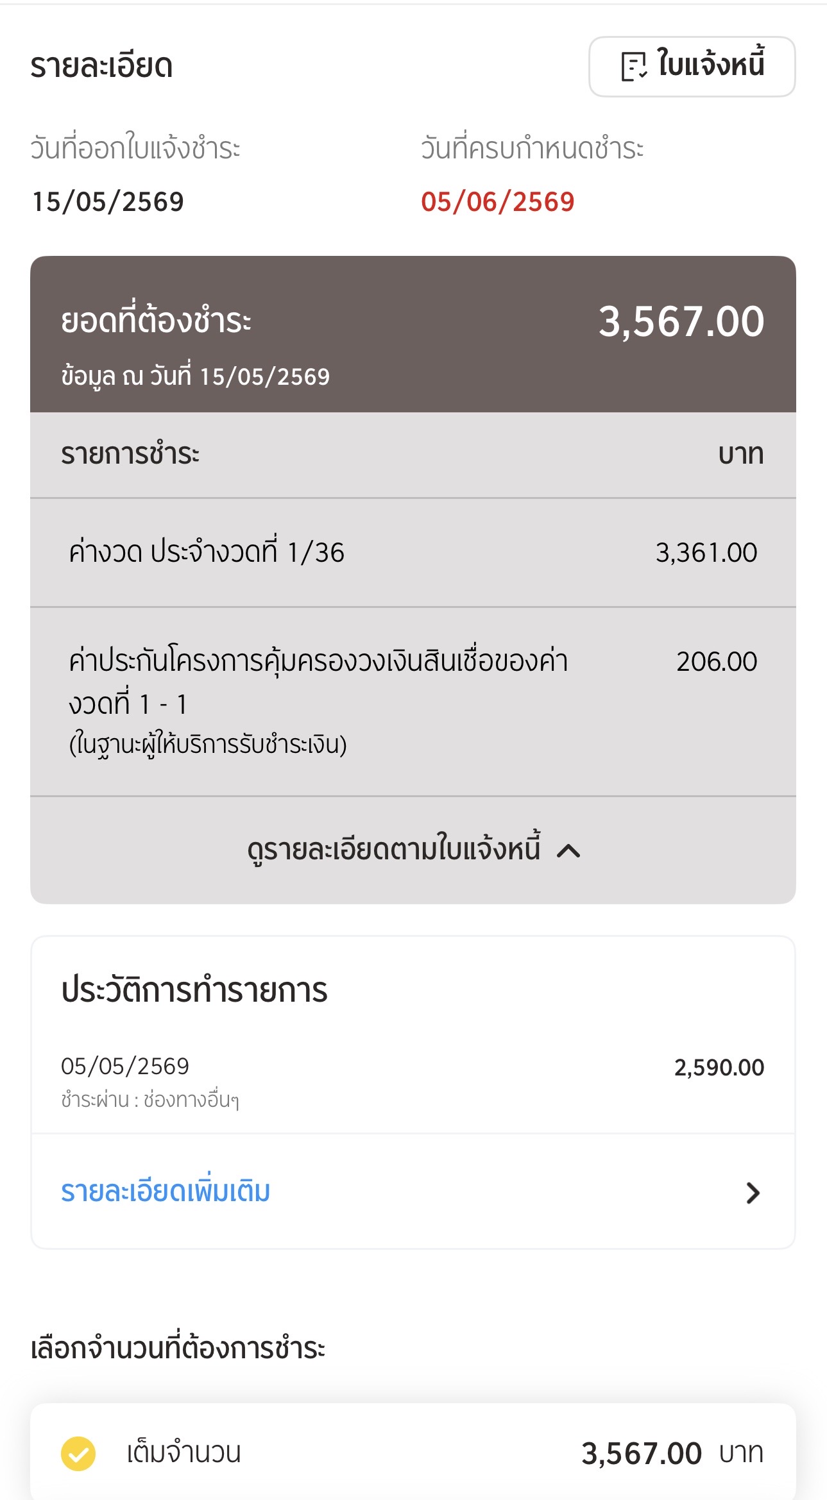
Task: Click the 206.00 insurance amount
Action: [x=717, y=662]
